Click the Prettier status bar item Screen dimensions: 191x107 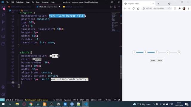pos(107,100)
